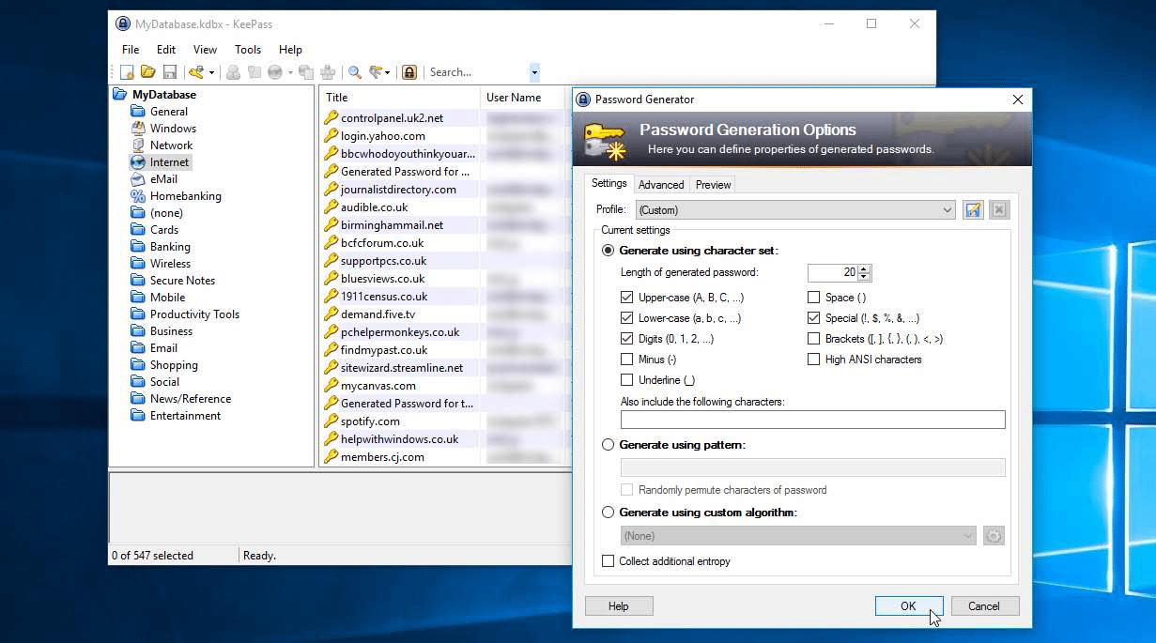1156x643 pixels.
Task: Decrease the password length with down arrow
Action: click(x=865, y=278)
